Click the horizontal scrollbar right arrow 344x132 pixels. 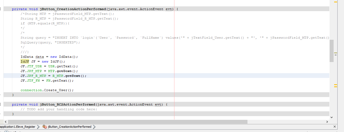[x=327, y=122]
